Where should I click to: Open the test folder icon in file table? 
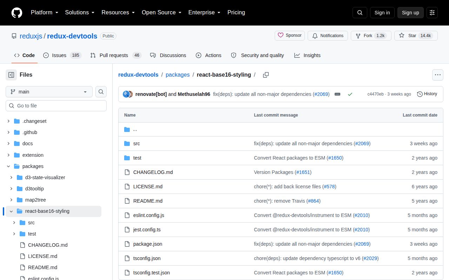(127, 158)
